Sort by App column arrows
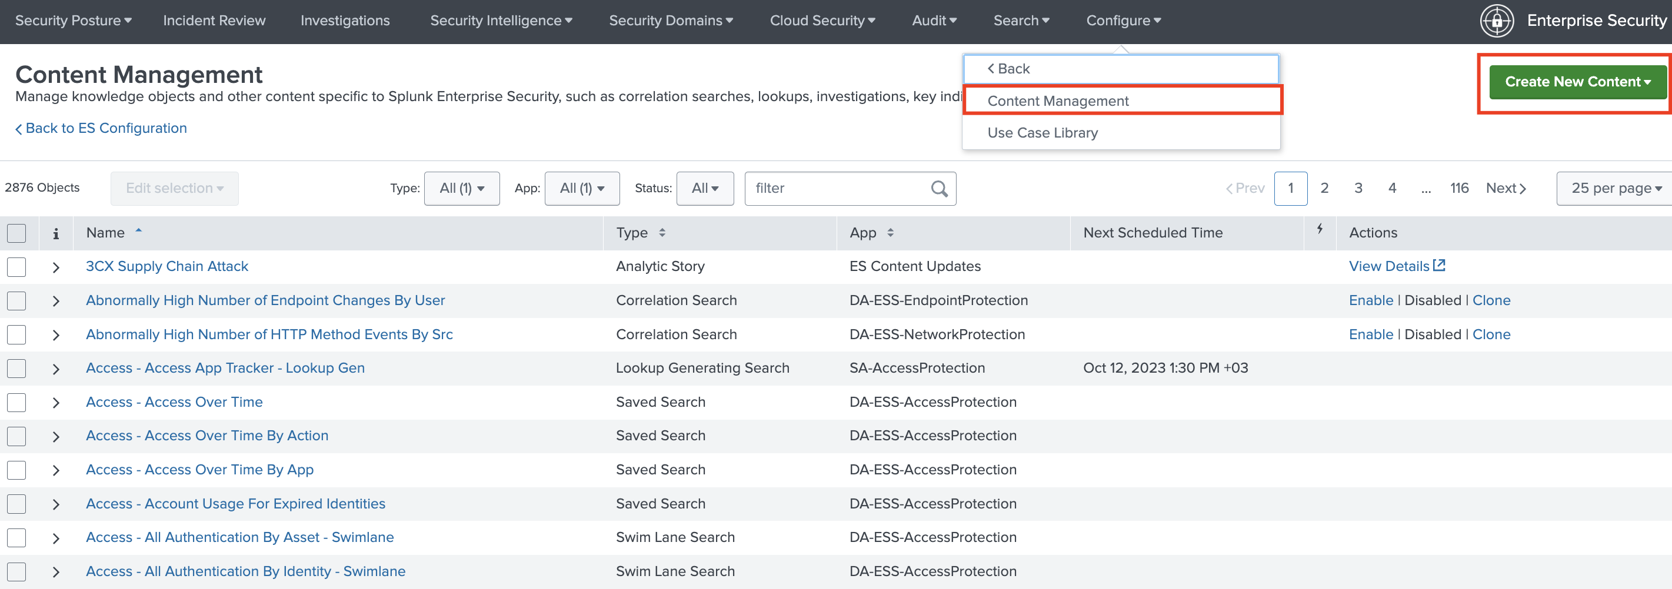The width and height of the screenshot is (1672, 589). (x=890, y=233)
